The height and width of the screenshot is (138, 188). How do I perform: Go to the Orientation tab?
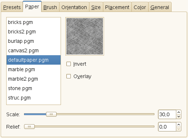coord(74,7)
